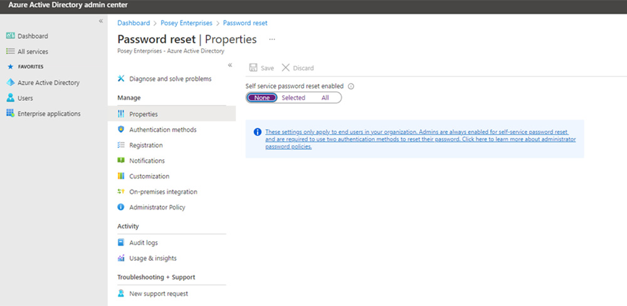Click the Dashboard icon in left sidebar
This screenshot has width=627, height=306.
pos(11,36)
